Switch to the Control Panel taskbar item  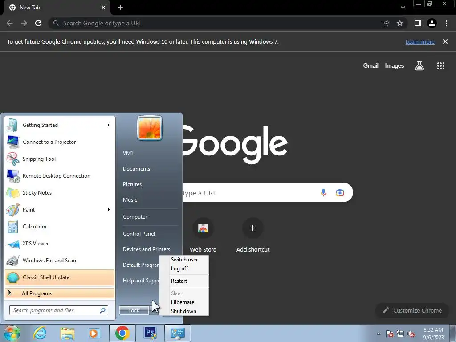pyautogui.click(x=178, y=333)
